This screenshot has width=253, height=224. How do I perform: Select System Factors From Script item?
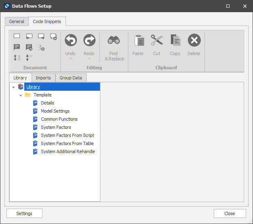(67, 135)
